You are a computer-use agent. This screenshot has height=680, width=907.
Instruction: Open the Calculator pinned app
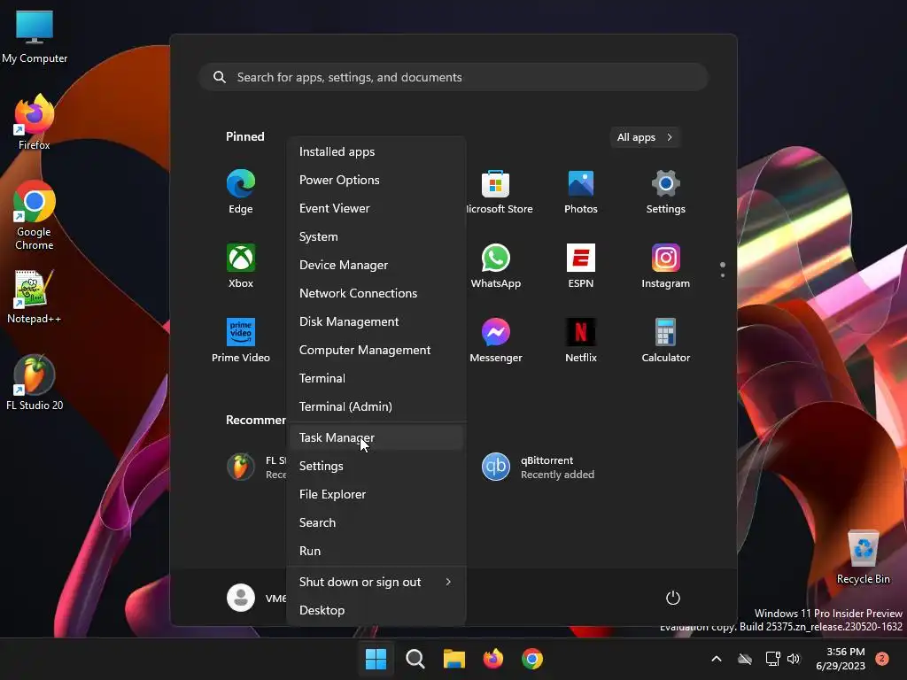(666, 340)
